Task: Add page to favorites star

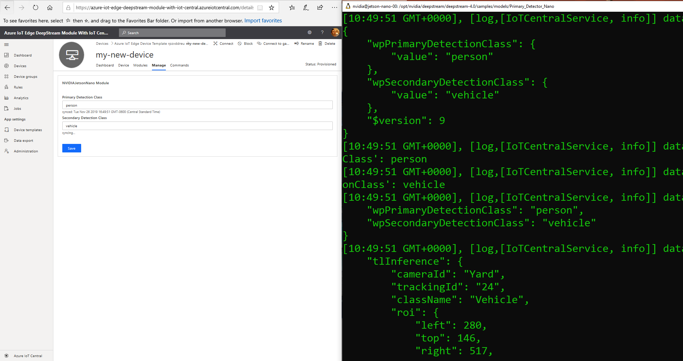Action: [x=272, y=7]
